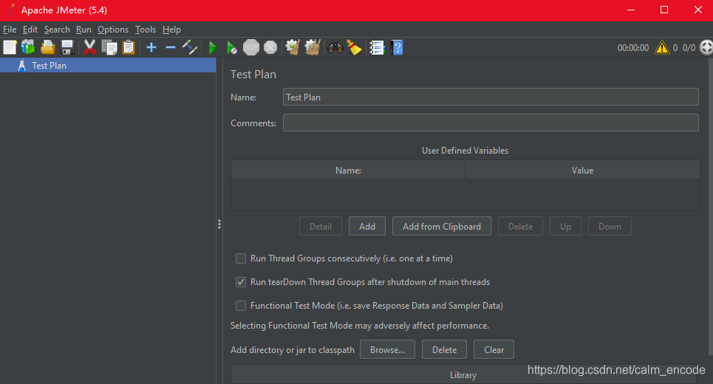This screenshot has width=713, height=384.
Task: Click the 0/0 thread count indicator
Action: click(689, 48)
